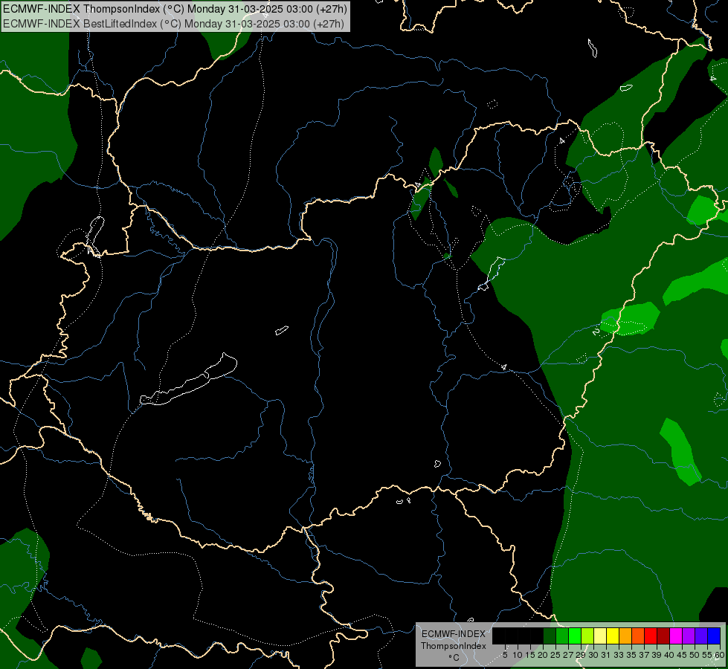The width and height of the screenshot is (728, 669).
Task: Click the legend value '60'
Action: click(720, 655)
